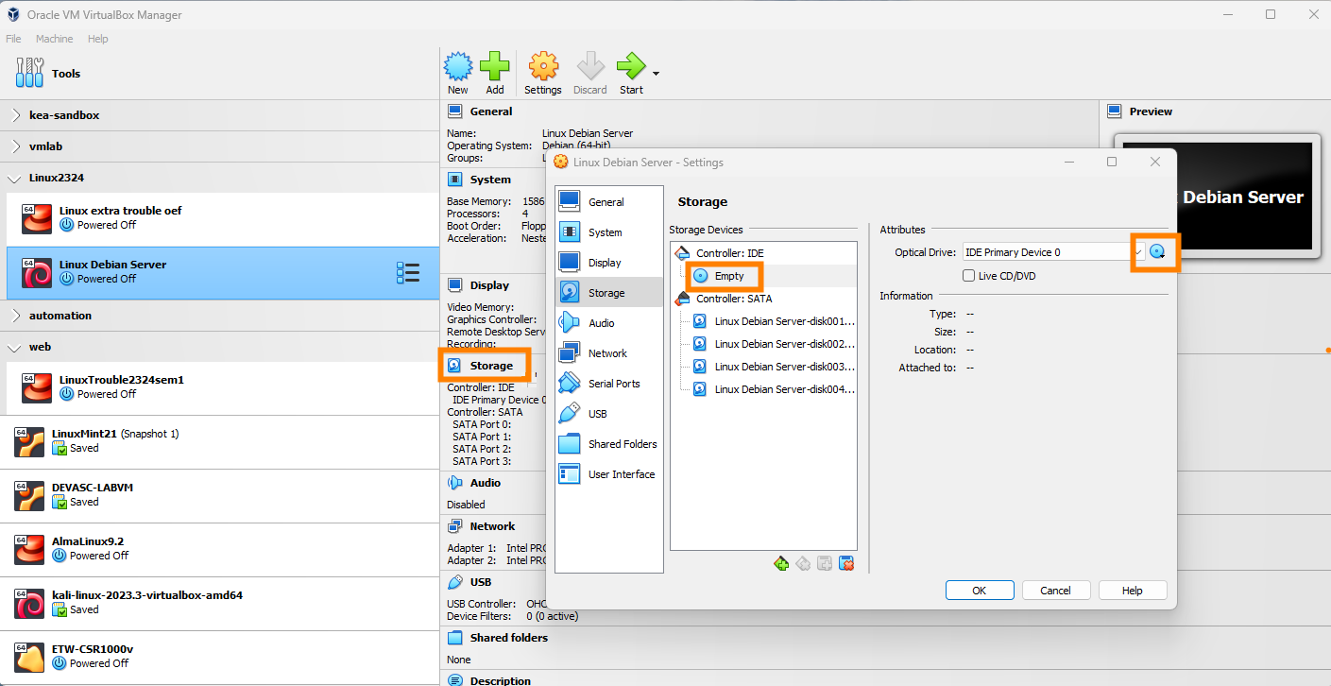Click the Cancel button
This screenshot has height=686, width=1331.
click(x=1055, y=591)
